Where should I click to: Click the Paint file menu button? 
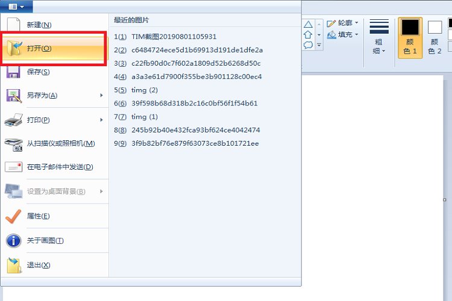point(16,7)
